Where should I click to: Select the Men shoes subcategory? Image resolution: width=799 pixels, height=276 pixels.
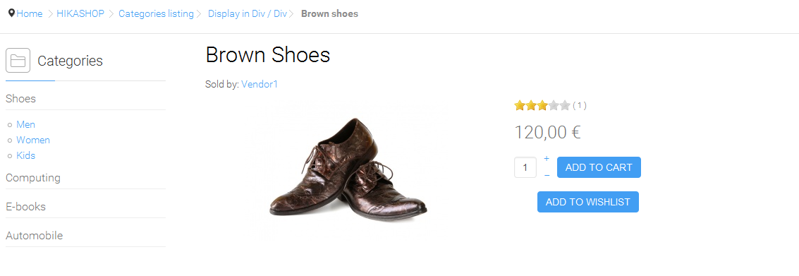[25, 124]
